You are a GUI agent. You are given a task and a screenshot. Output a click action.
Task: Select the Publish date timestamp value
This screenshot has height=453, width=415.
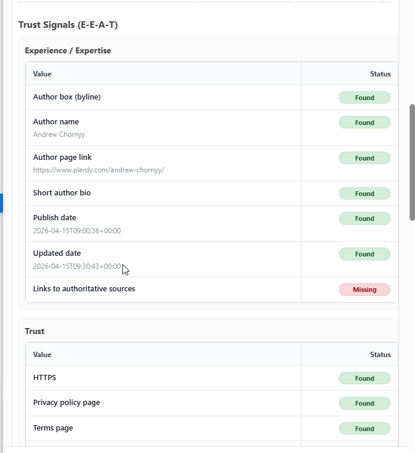(x=77, y=230)
